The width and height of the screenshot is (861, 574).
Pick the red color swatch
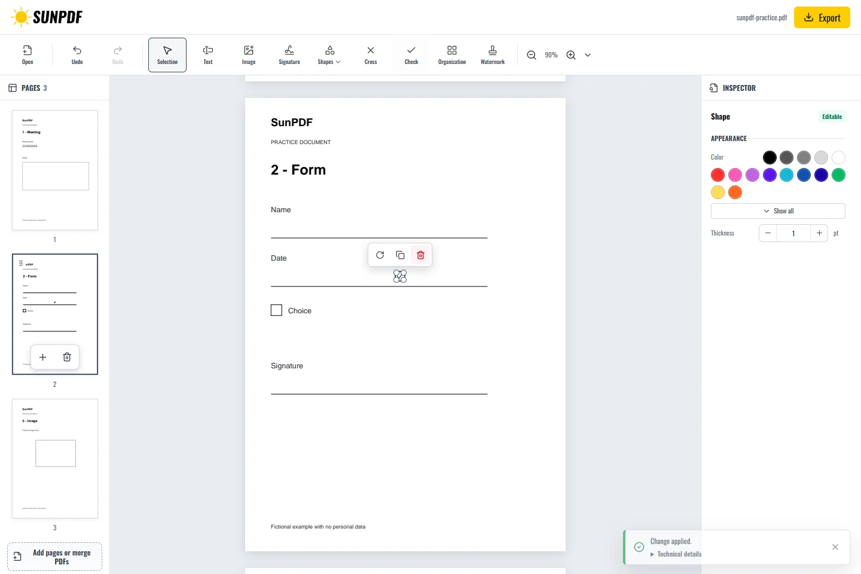point(718,175)
